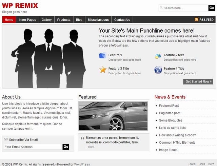Open the Image Floats link
Viewport: 217px width, 166px height.
tap(168, 150)
